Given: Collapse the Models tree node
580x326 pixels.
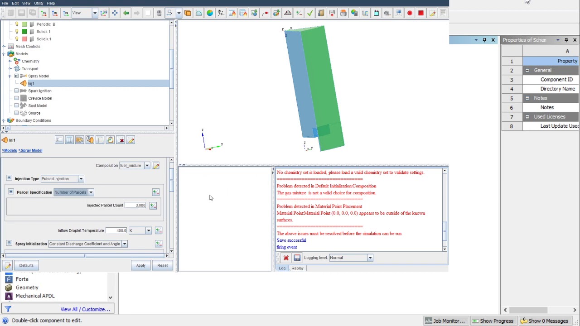Looking at the screenshot, I should (4, 54).
